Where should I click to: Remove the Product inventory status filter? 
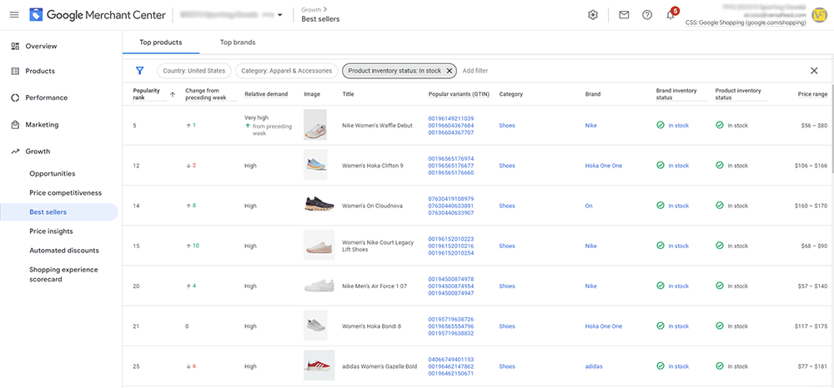[x=449, y=71]
